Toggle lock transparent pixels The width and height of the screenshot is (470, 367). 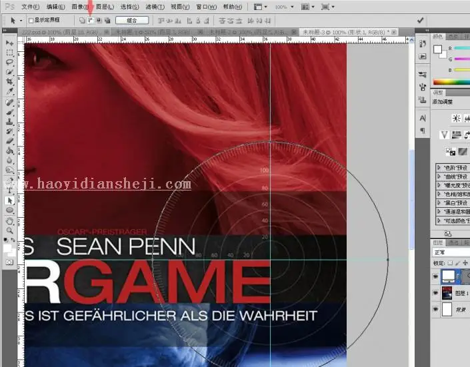pyautogui.click(x=450, y=263)
